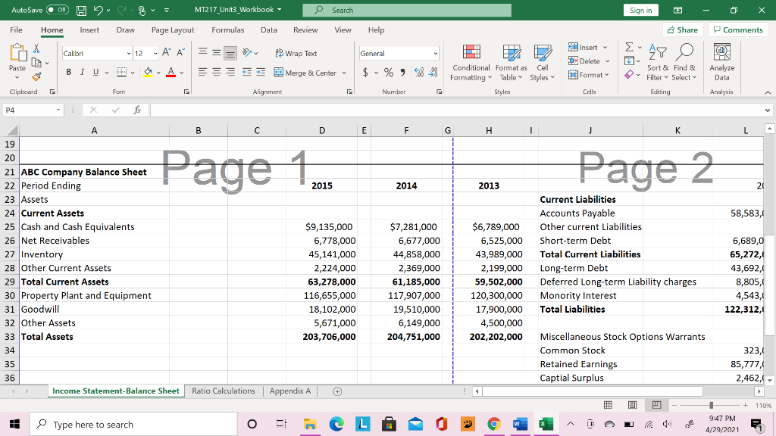Open the Ratio Calculations sheet tab
The width and height of the screenshot is (776, 436).
225,391
